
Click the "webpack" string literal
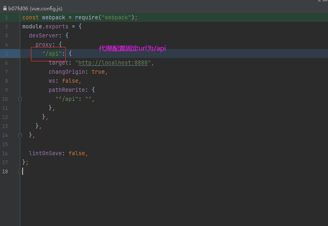[x=116, y=18]
